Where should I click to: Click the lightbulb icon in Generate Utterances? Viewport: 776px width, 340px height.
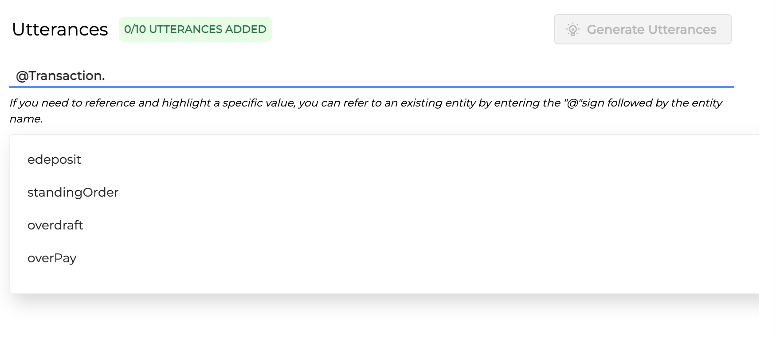[573, 30]
